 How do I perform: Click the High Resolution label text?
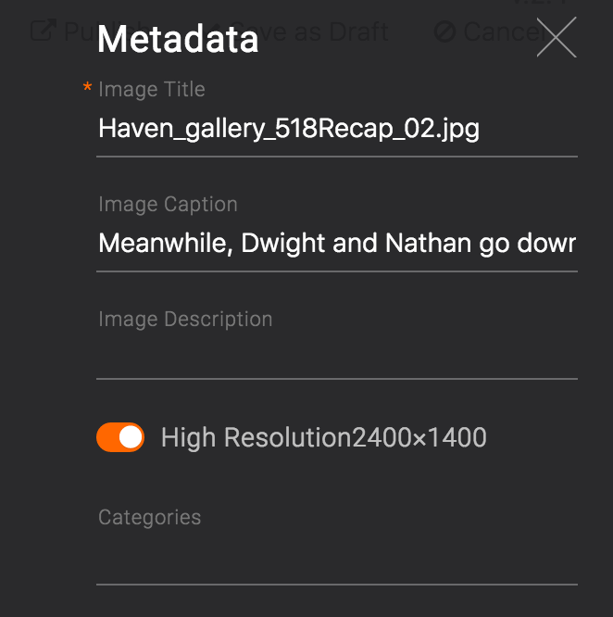click(x=256, y=437)
